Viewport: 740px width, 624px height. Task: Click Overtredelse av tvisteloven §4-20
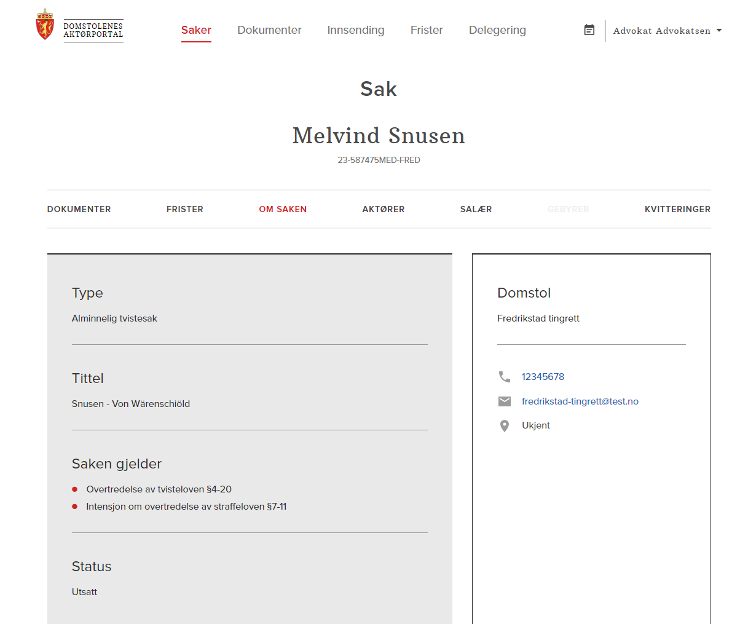tap(159, 489)
